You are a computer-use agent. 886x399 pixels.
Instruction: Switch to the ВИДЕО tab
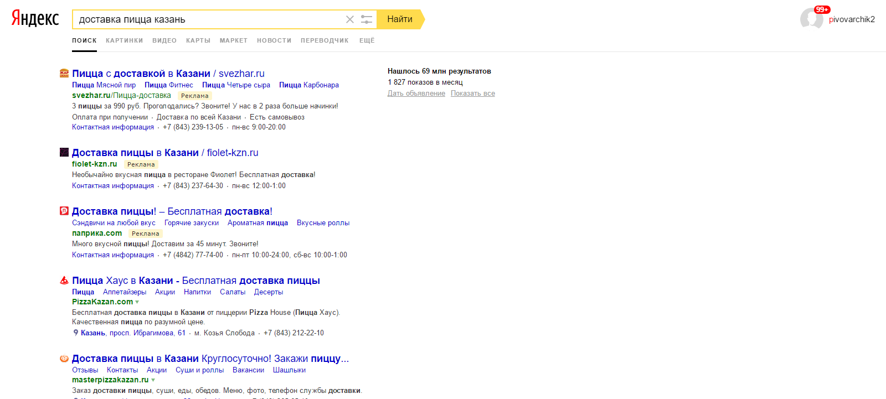pyautogui.click(x=164, y=40)
